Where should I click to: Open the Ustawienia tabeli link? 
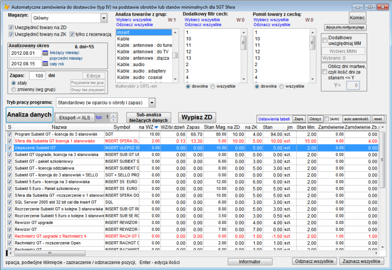274,119
